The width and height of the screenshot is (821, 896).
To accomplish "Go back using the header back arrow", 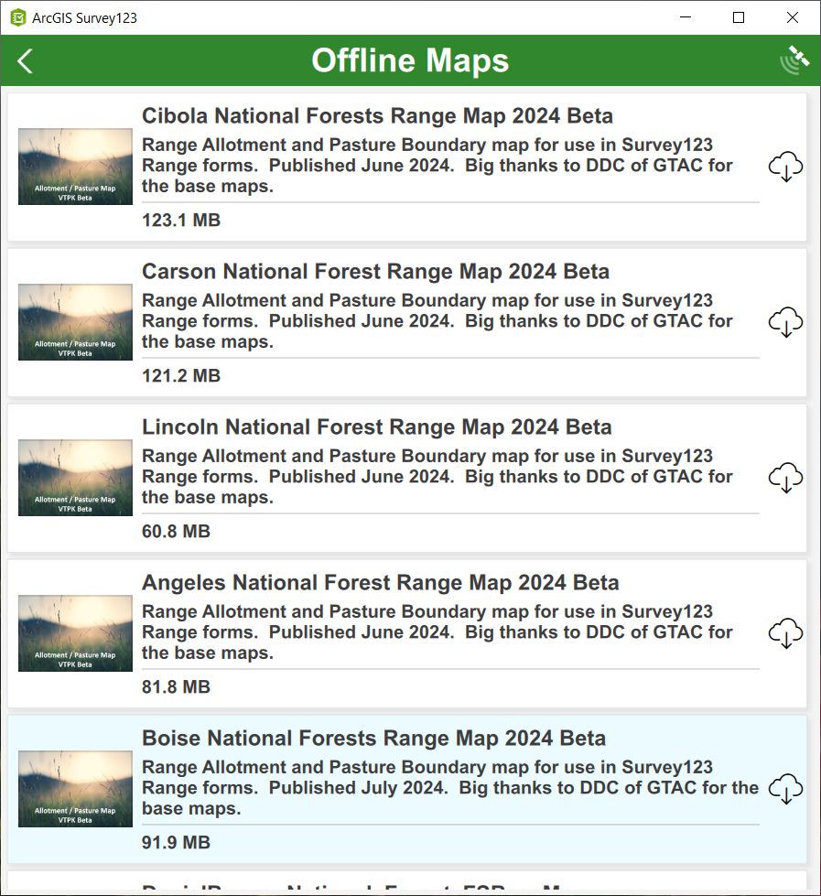I will click(x=25, y=61).
